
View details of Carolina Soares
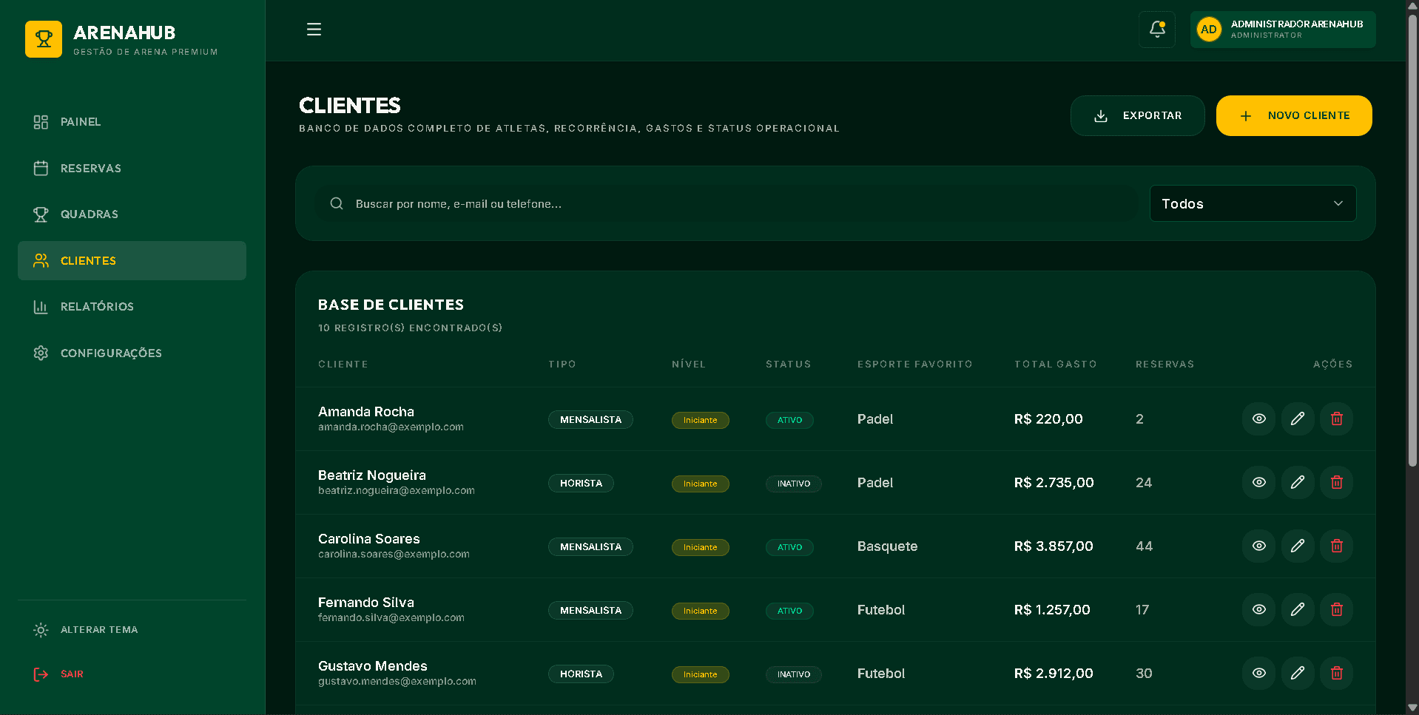(x=1258, y=546)
